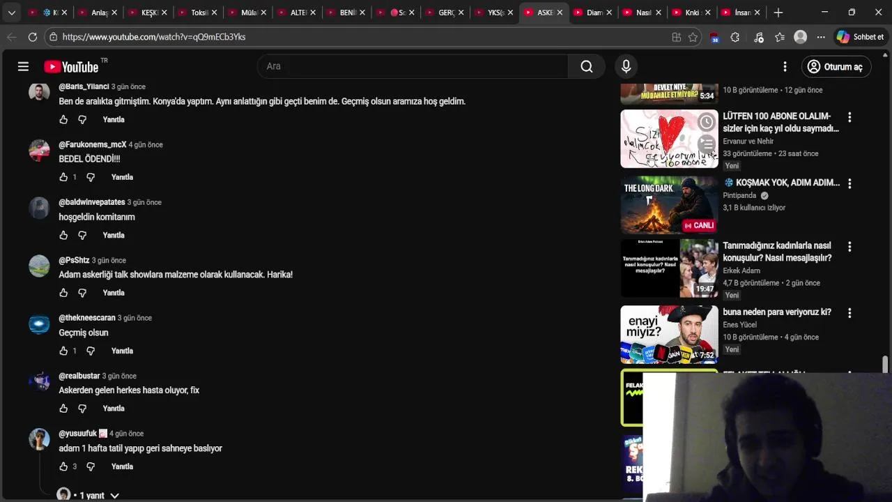Open tab search dropdown arrow
Screen dimensions: 892x502
(x=11, y=13)
